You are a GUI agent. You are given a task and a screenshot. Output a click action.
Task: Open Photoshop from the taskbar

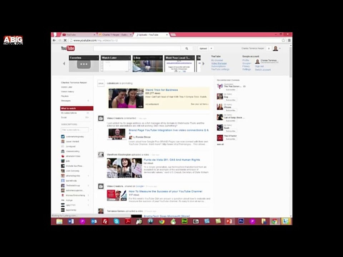click(x=241, y=221)
